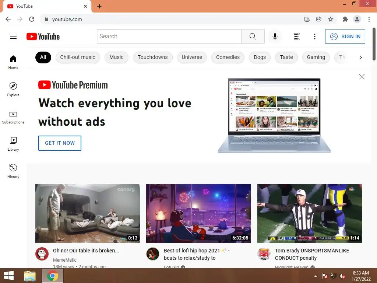The height and width of the screenshot is (283, 377).
Task: Select the Universe chip
Action: [x=192, y=57]
